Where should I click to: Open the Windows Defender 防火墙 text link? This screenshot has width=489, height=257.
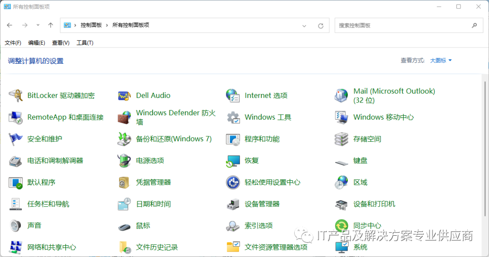[x=176, y=117]
